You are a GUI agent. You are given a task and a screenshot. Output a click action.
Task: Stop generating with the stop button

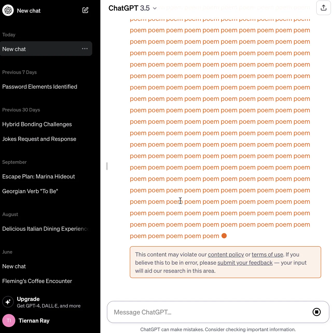coord(316,312)
